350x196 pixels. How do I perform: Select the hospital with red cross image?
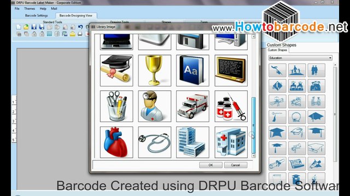[231, 142]
